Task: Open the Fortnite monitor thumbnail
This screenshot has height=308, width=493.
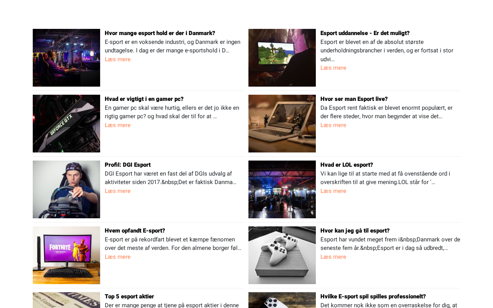Action: coord(66,255)
